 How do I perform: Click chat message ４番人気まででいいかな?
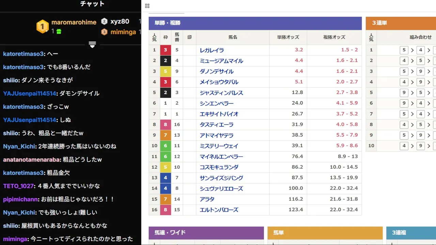(x=69, y=186)
